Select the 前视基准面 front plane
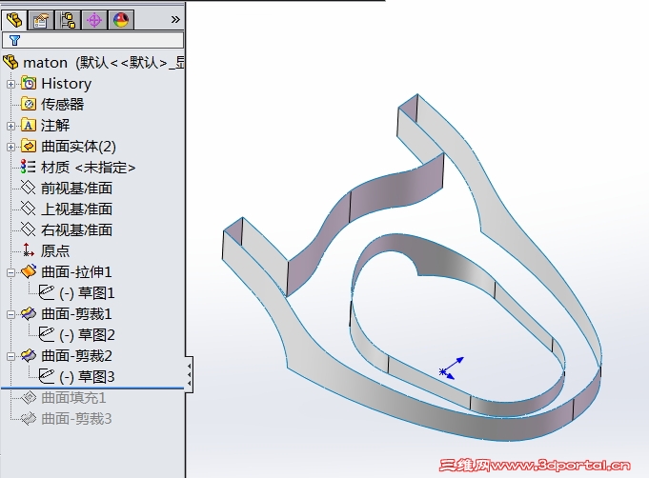Image resolution: width=649 pixels, height=478 pixels. click(x=76, y=189)
